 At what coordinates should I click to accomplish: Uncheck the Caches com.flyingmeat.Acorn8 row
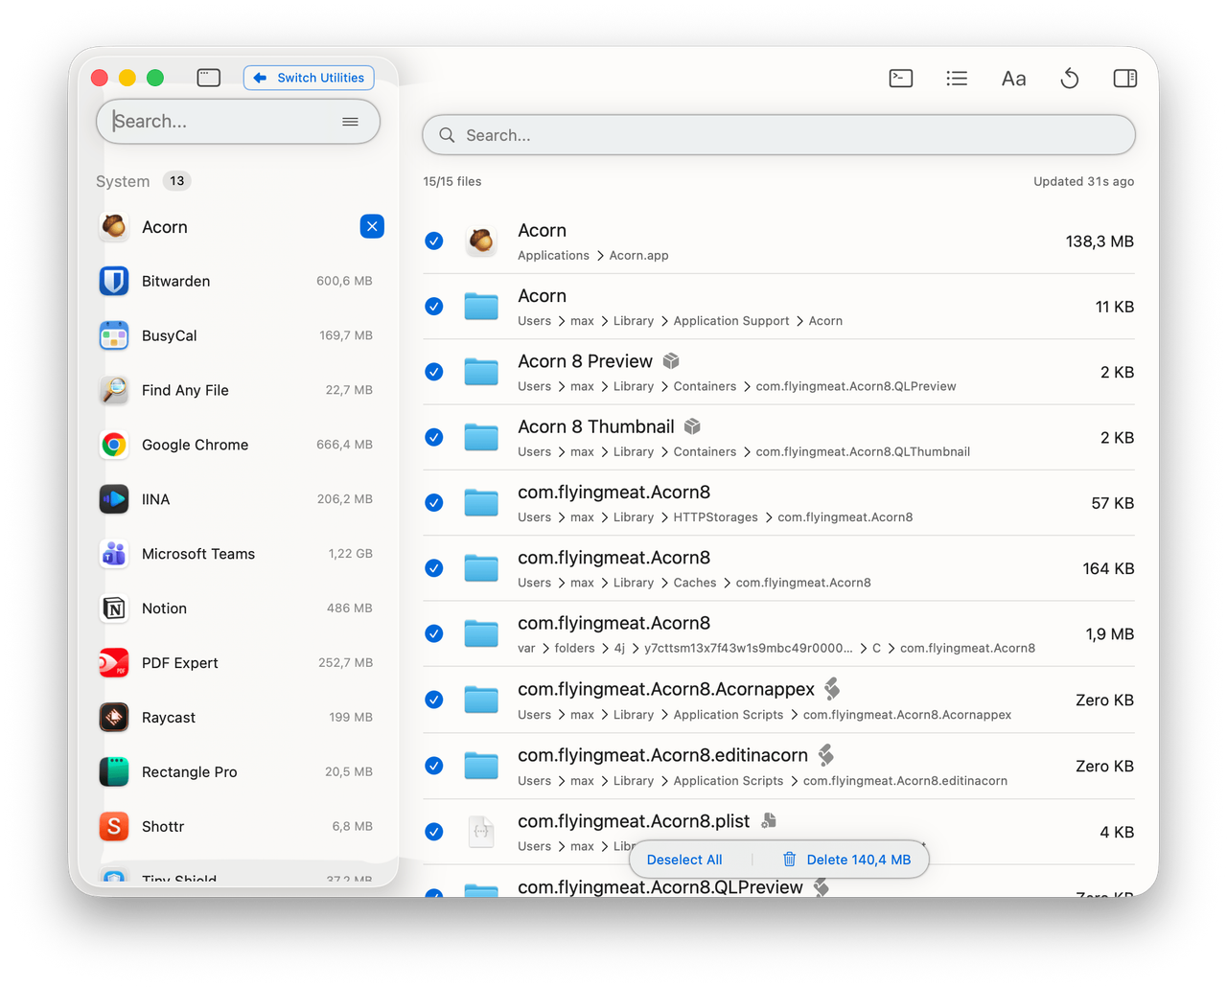(x=434, y=568)
